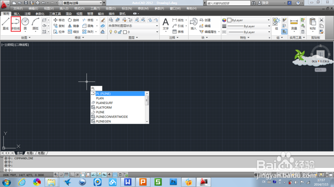334x187 pixels.
Task: Toggle Ortho mode in status bar
Action: tap(72, 175)
